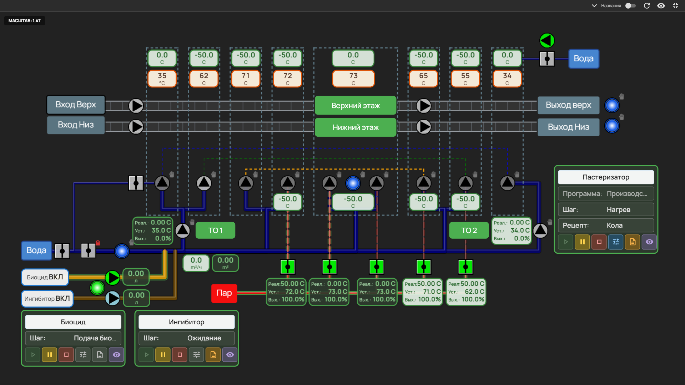Select the blue indicator beside Выход верх

[612, 105]
